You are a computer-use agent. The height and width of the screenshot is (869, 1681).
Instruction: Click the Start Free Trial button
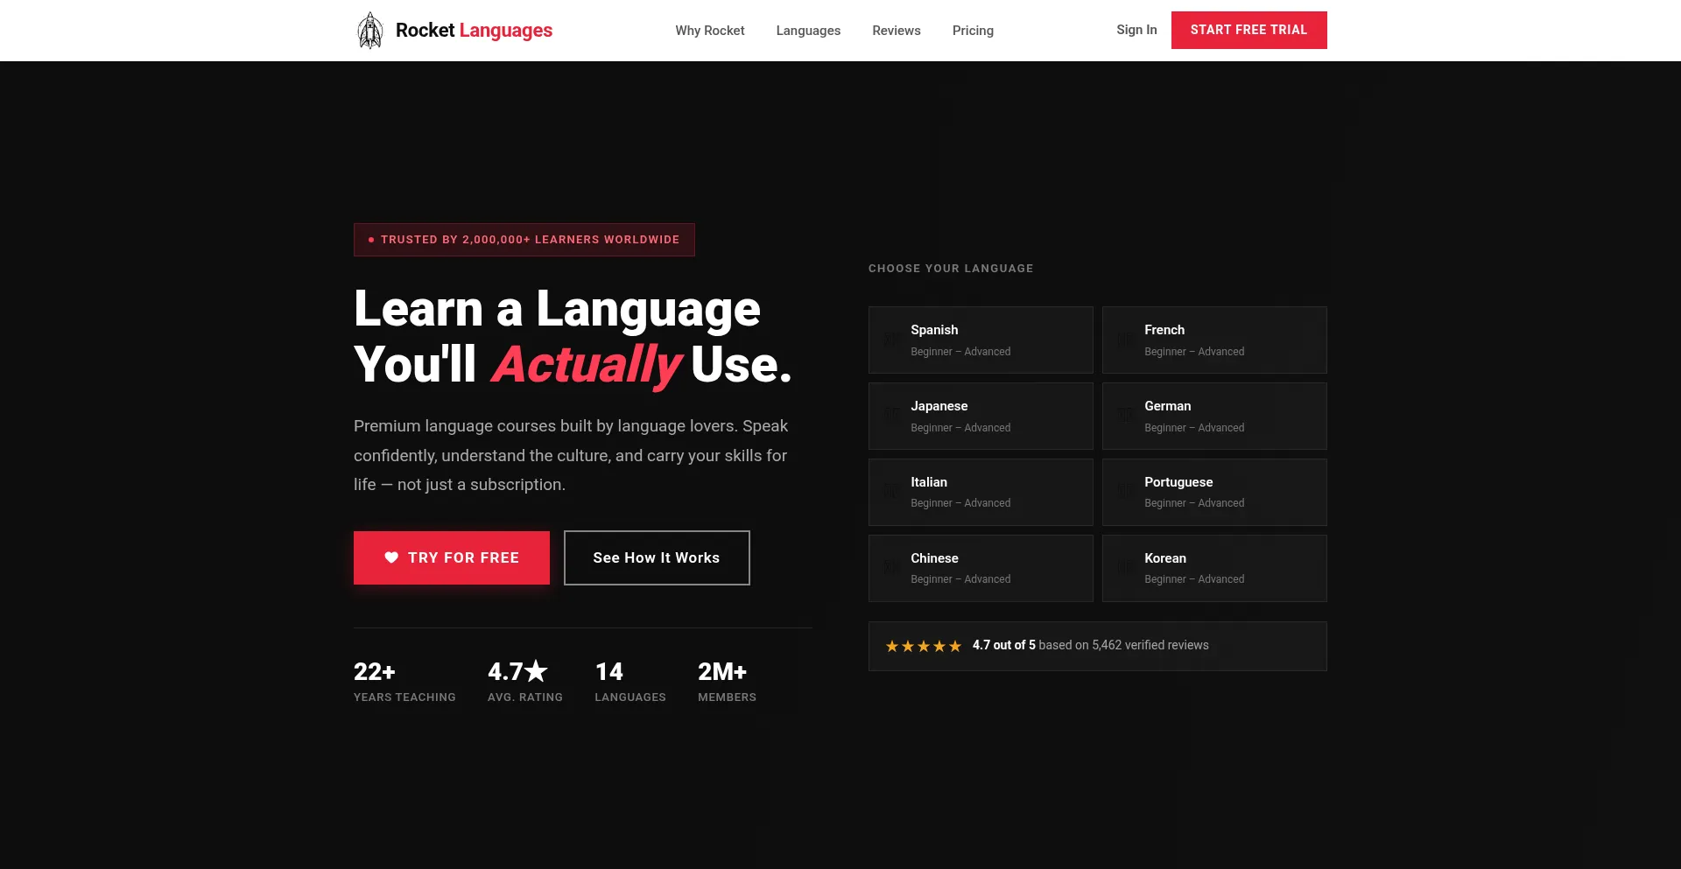(x=1249, y=30)
